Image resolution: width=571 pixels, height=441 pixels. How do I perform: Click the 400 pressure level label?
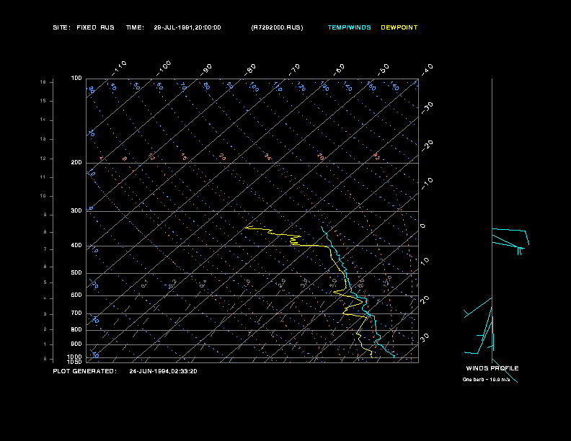point(76,245)
